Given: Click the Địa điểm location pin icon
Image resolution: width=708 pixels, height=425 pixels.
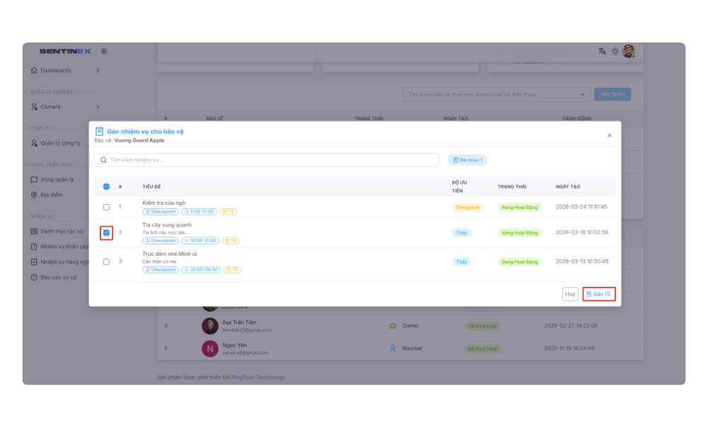Looking at the screenshot, I should 34,195.
